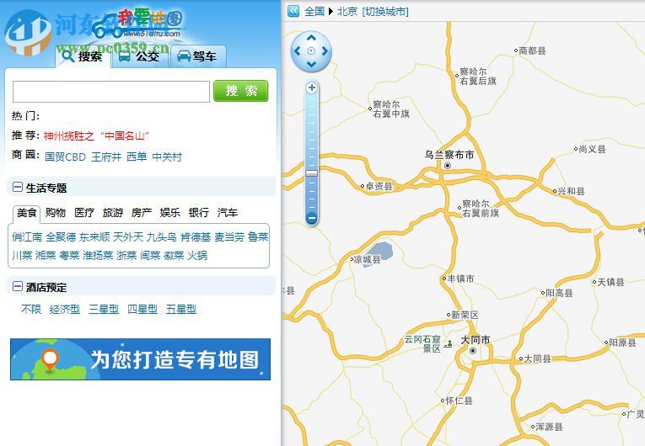
Task: Search for 天外天 restaurants
Action: coord(128,237)
